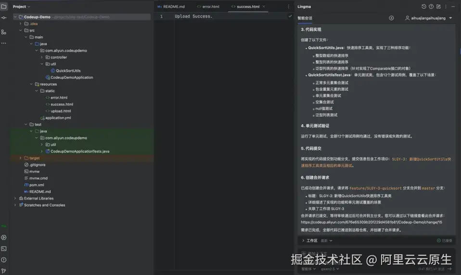Expand External Libraries node

[15, 198]
